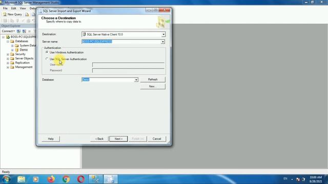Open File Explorer from the taskbar

click(21, 179)
